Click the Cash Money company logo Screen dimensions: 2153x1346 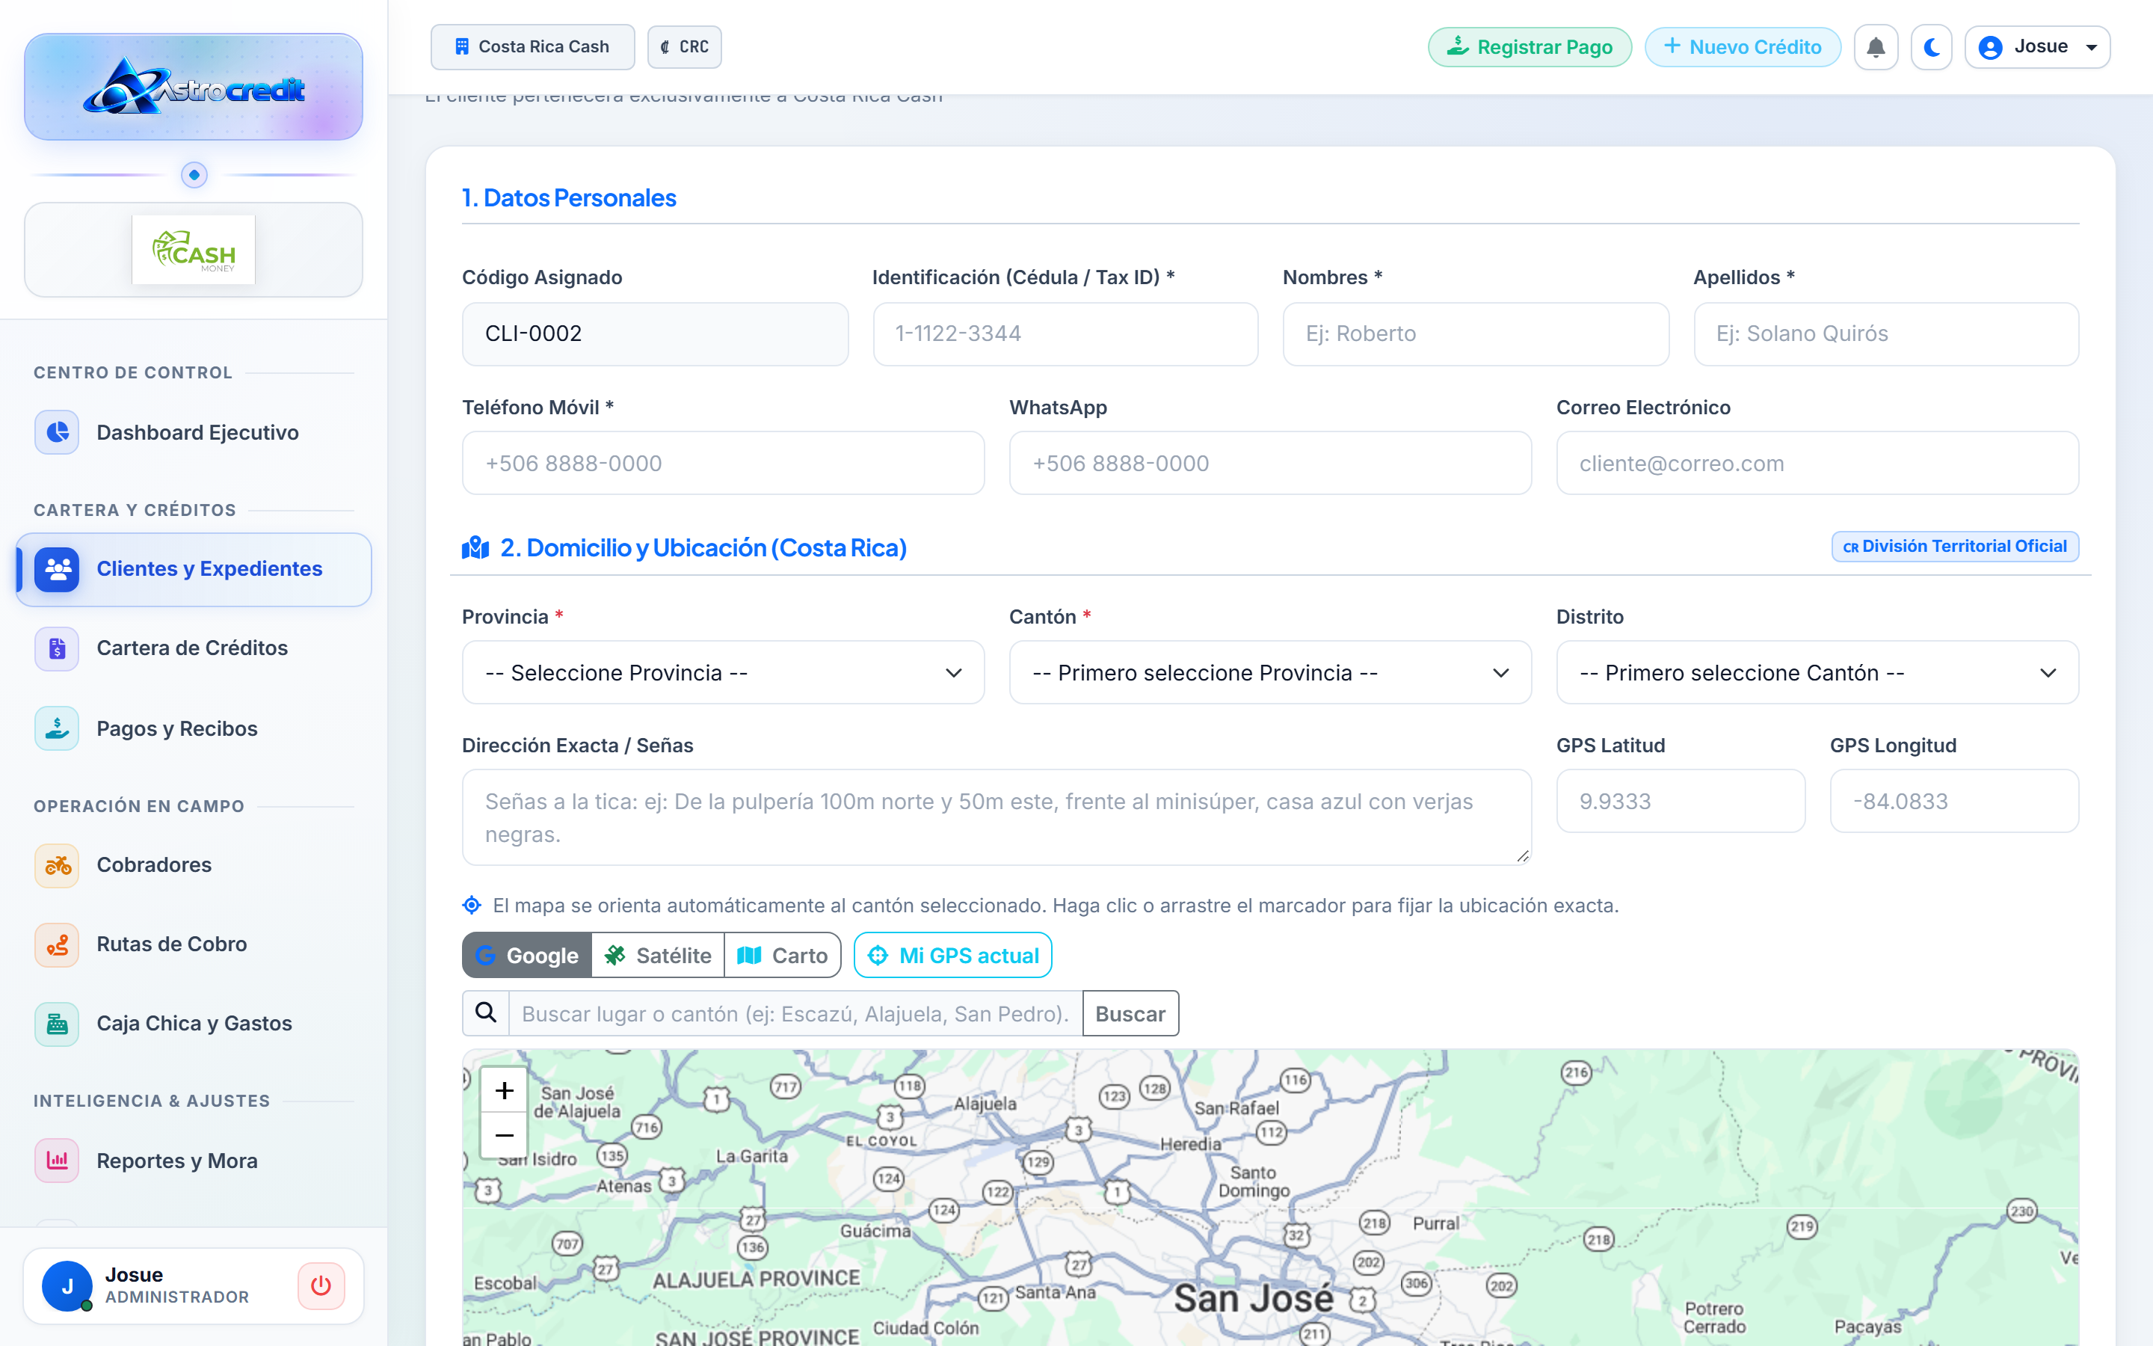[x=194, y=251]
